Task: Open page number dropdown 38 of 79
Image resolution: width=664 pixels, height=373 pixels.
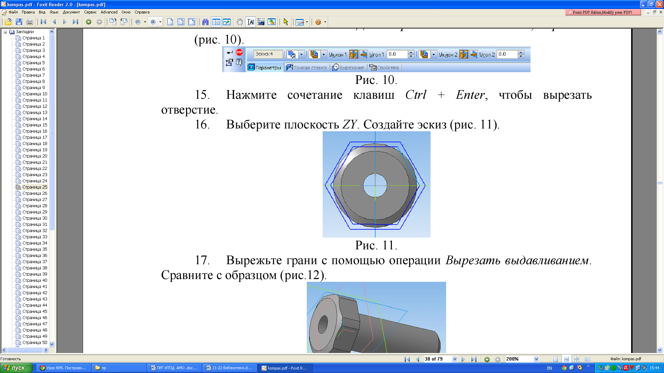Action: pos(454,359)
